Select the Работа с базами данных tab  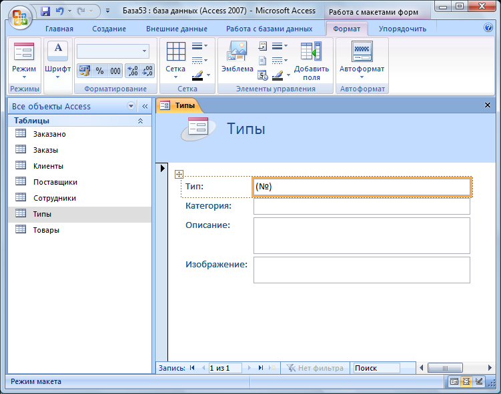(269, 29)
